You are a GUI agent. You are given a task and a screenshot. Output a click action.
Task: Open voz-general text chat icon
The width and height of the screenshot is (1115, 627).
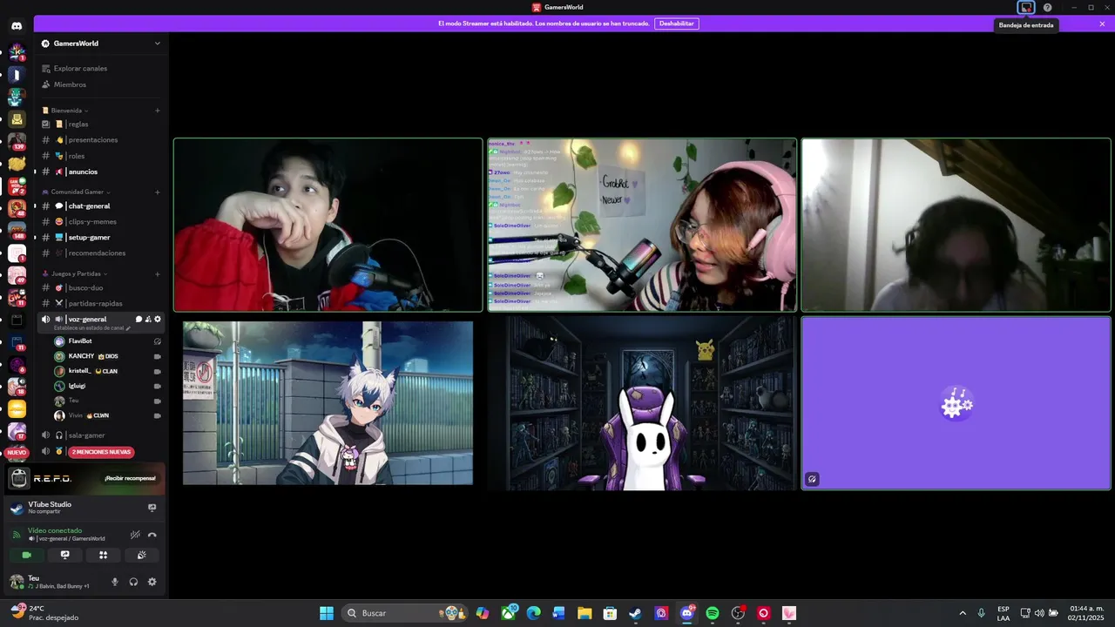(139, 320)
